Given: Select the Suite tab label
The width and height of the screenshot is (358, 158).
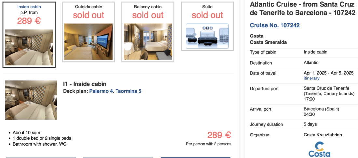Looking at the screenshot, I should click(x=207, y=7).
